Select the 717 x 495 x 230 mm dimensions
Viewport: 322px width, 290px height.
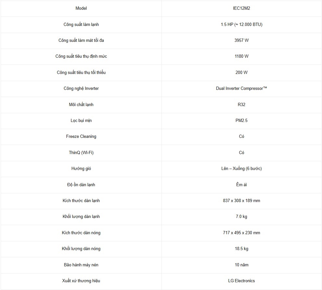click(241, 233)
